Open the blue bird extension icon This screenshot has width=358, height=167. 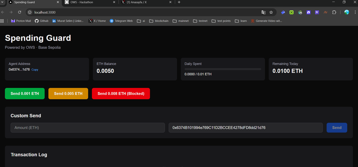click(x=283, y=12)
